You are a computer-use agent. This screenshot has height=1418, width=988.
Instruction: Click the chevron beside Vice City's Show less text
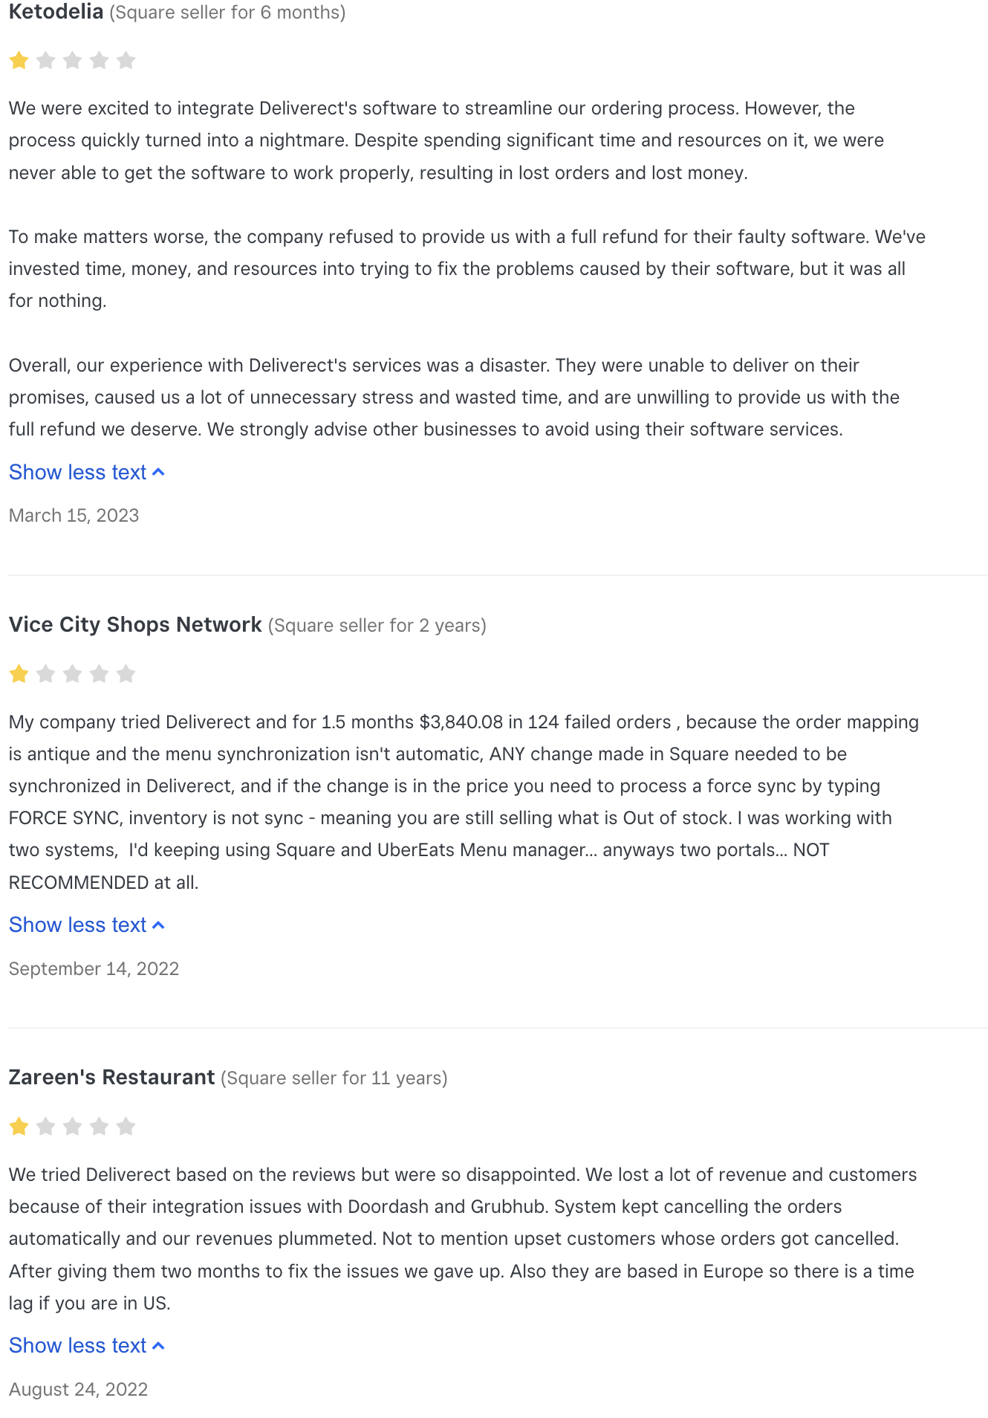pos(158,925)
